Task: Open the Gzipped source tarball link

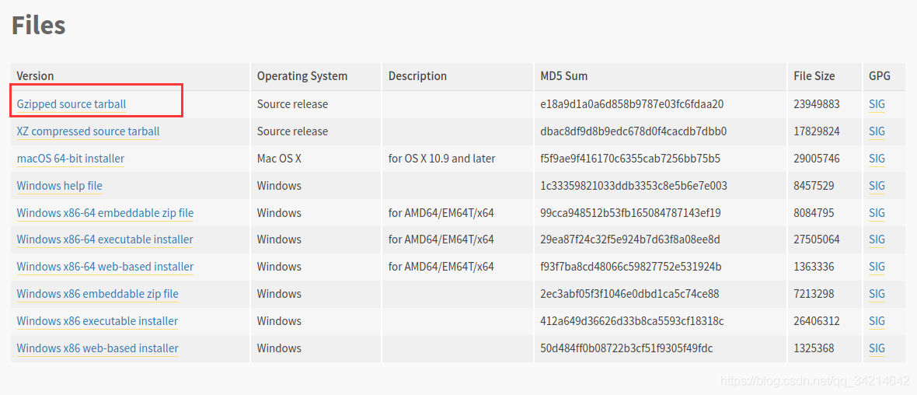Action: pyautogui.click(x=71, y=104)
